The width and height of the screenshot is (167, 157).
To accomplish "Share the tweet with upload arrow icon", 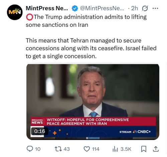I will pos(156,149).
